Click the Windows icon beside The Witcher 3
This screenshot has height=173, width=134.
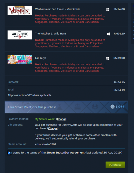(108, 34)
